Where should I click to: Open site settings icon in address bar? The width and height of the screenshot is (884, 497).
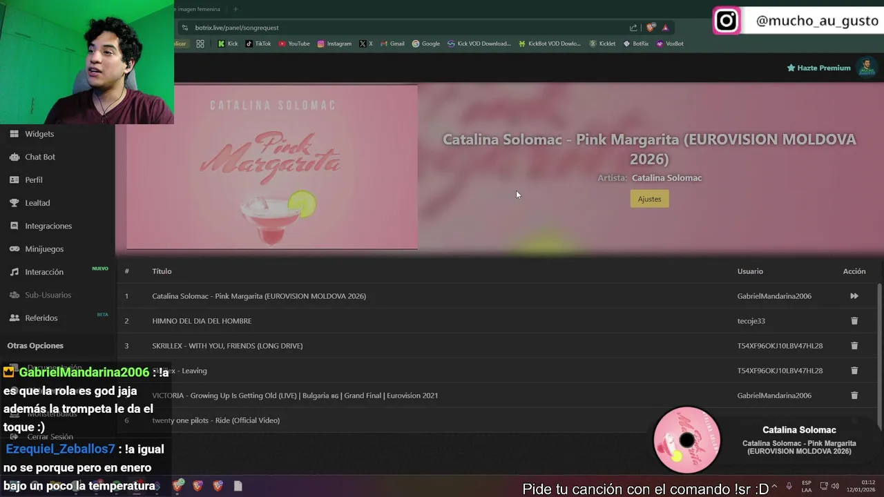[184, 28]
